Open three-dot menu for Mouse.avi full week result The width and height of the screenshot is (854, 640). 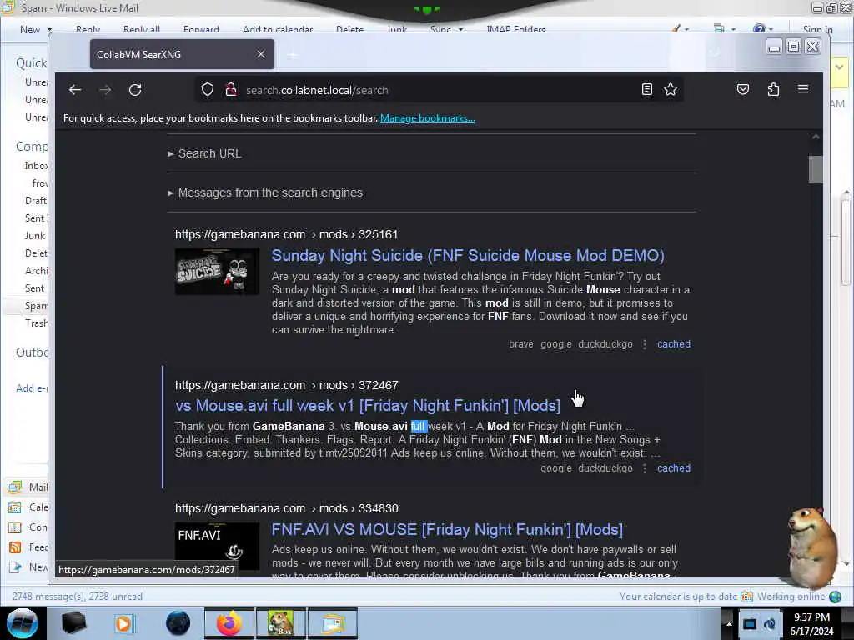coord(645,468)
